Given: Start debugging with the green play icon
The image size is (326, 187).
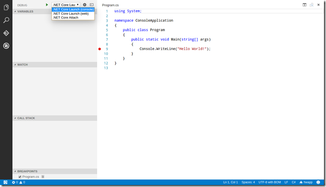Looking at the screenshot, I should 47,5.
